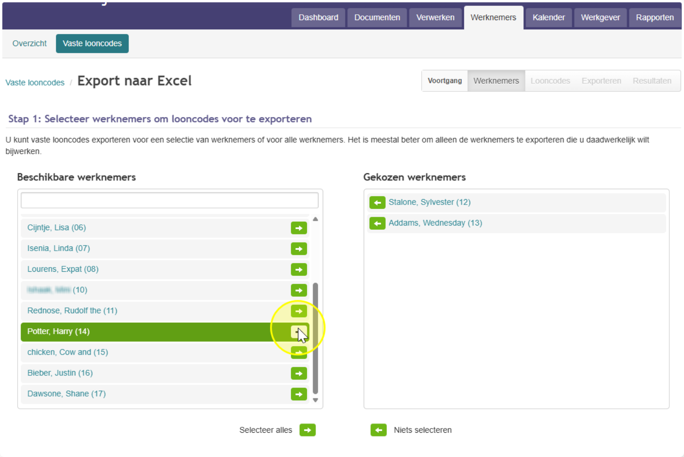The width and height of the screenshot is (684, 457).
Task: Open the Dashboard tab
Action: pyautogui.click(x=318, y=18)
